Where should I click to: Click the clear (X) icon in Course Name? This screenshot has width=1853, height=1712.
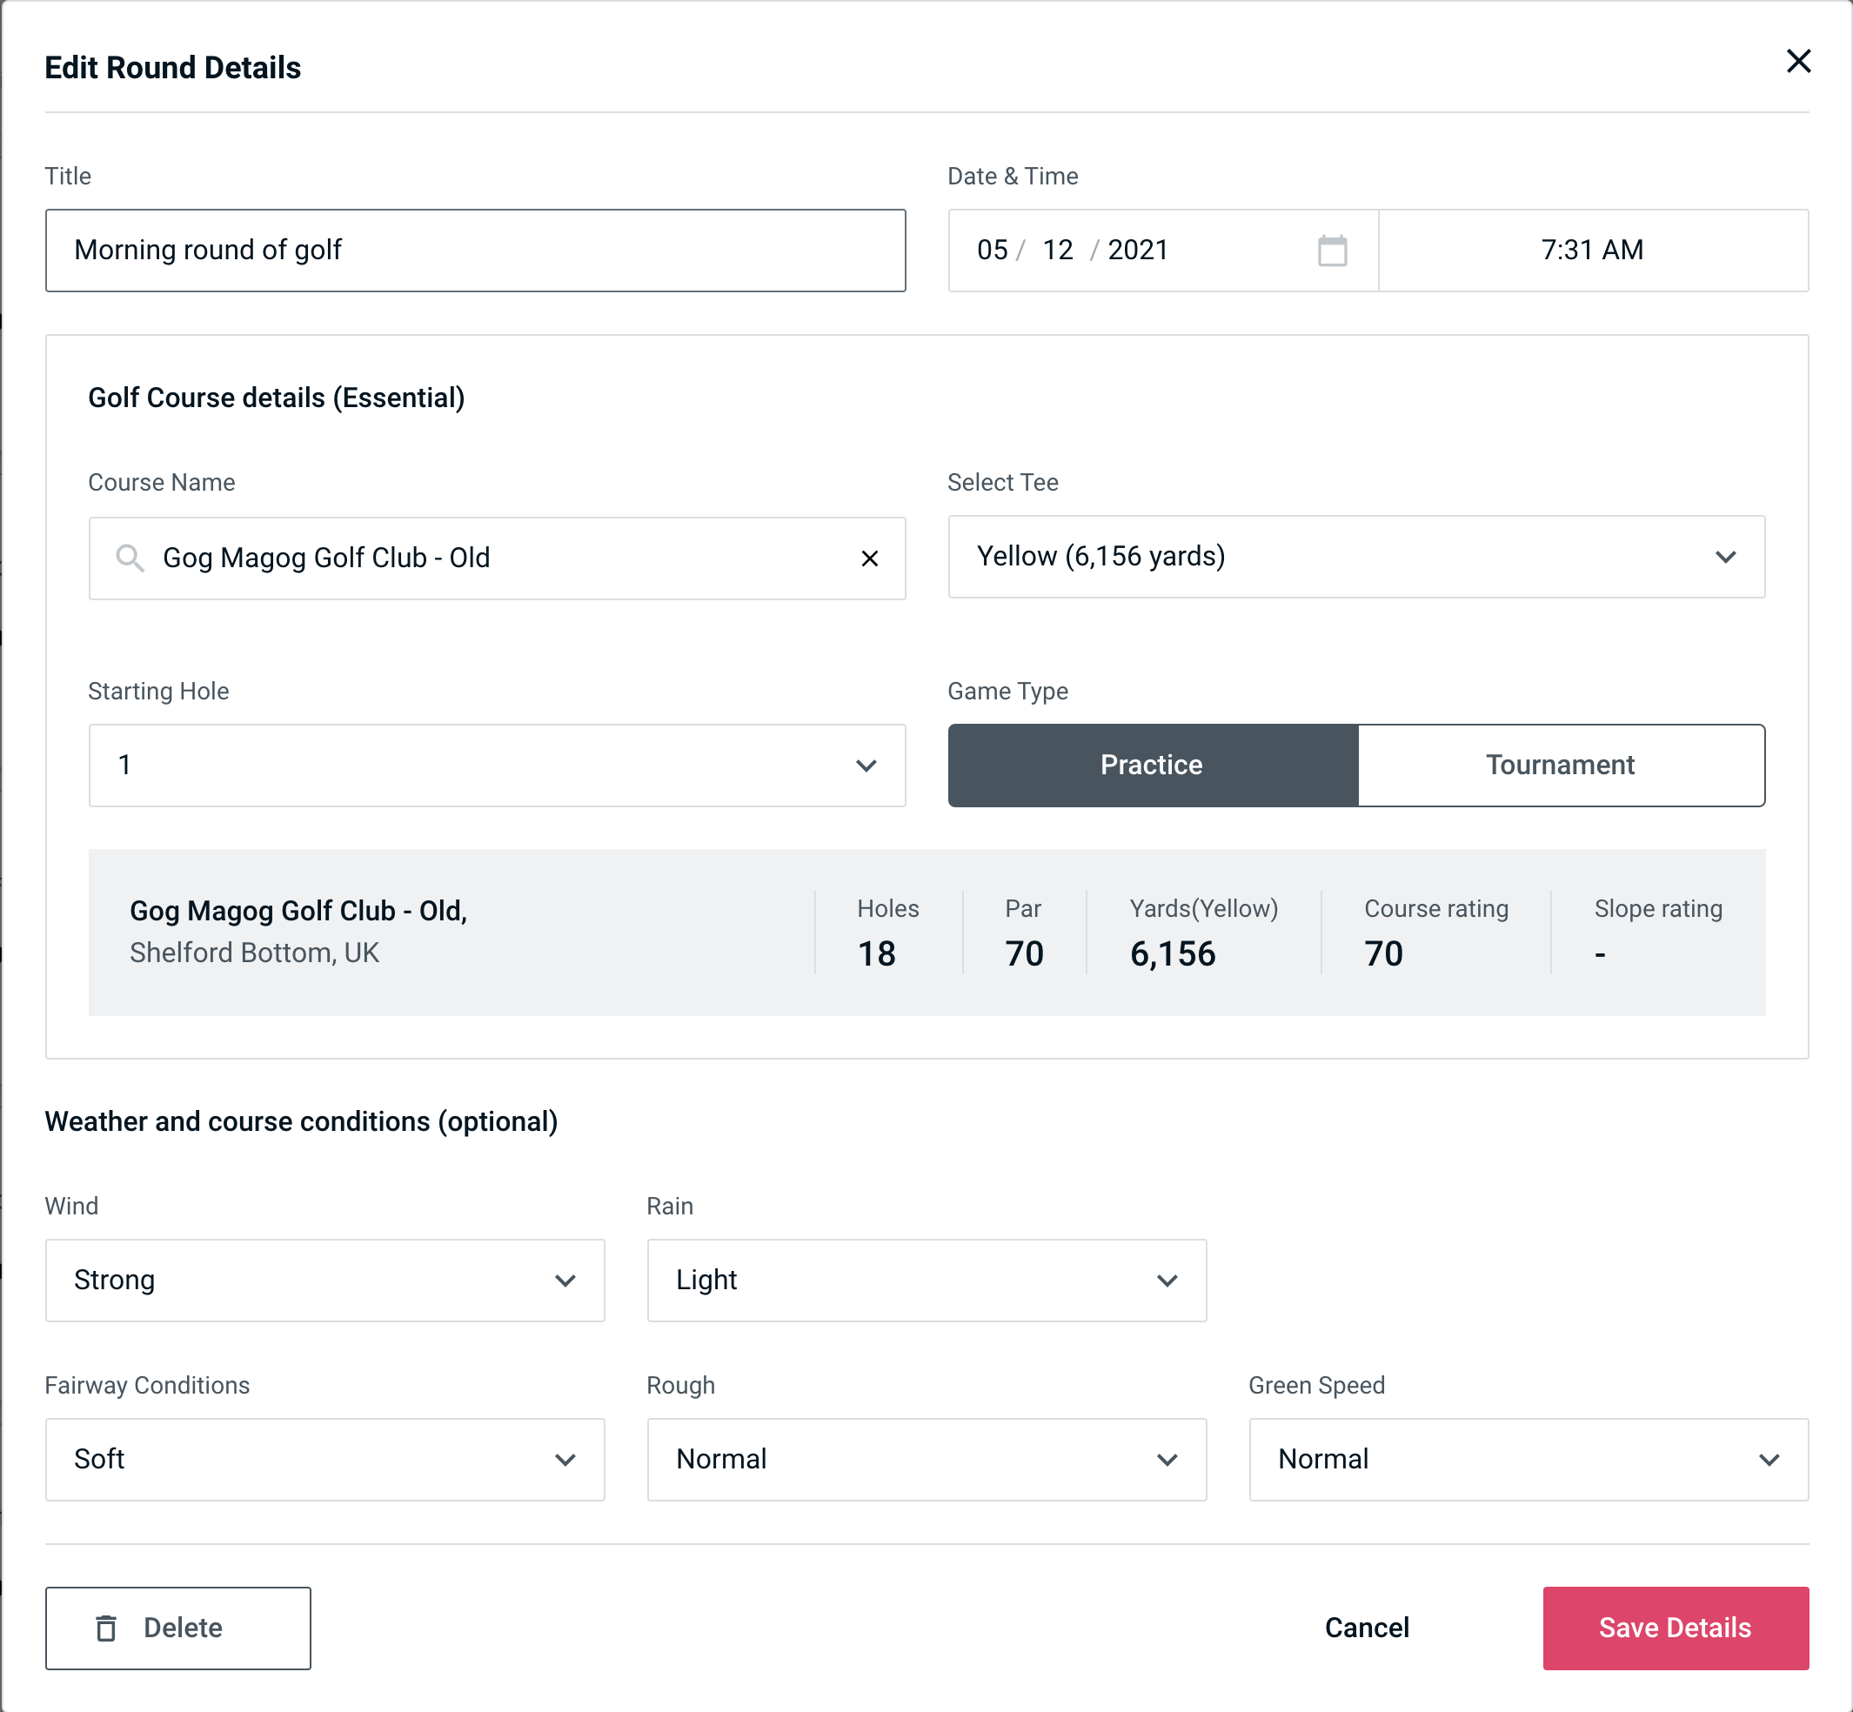pos(870,558)
